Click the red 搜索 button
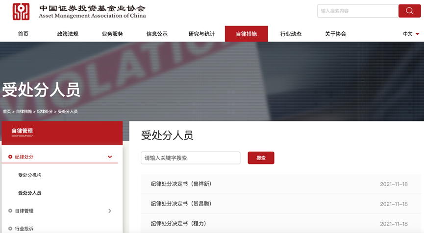This screenshot has width=424, height=233. pos(261,158)
